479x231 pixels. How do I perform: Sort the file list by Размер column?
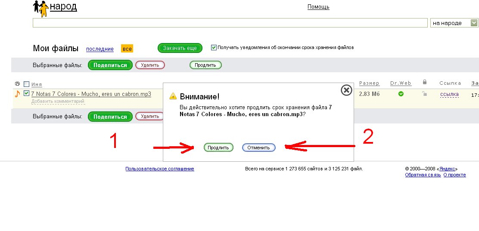(x=369, y=83)
